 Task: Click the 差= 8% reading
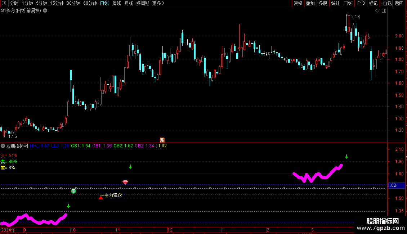point(8,168)
